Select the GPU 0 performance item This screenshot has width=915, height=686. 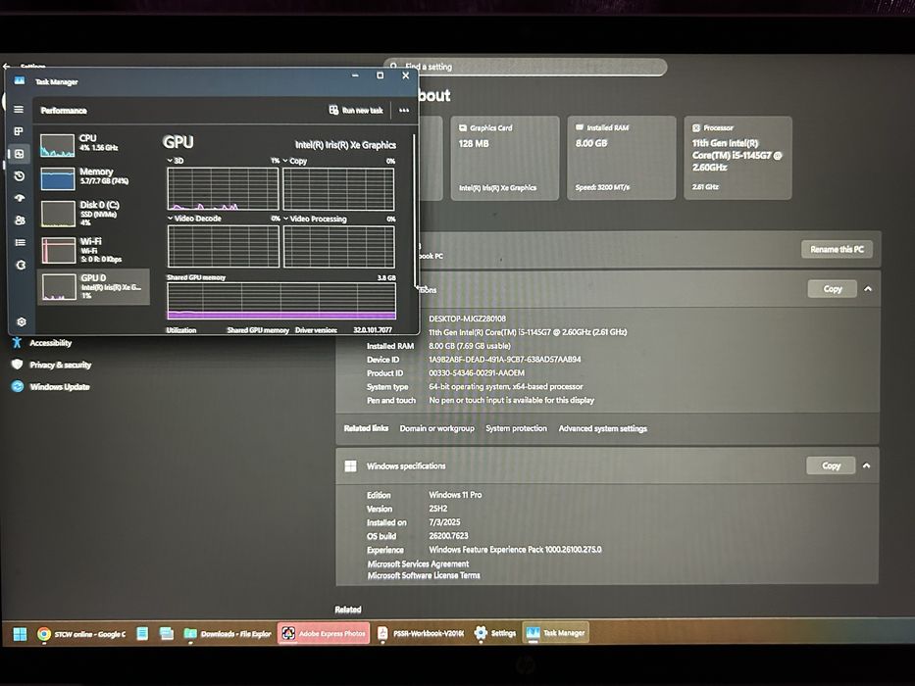pos(93,286)
